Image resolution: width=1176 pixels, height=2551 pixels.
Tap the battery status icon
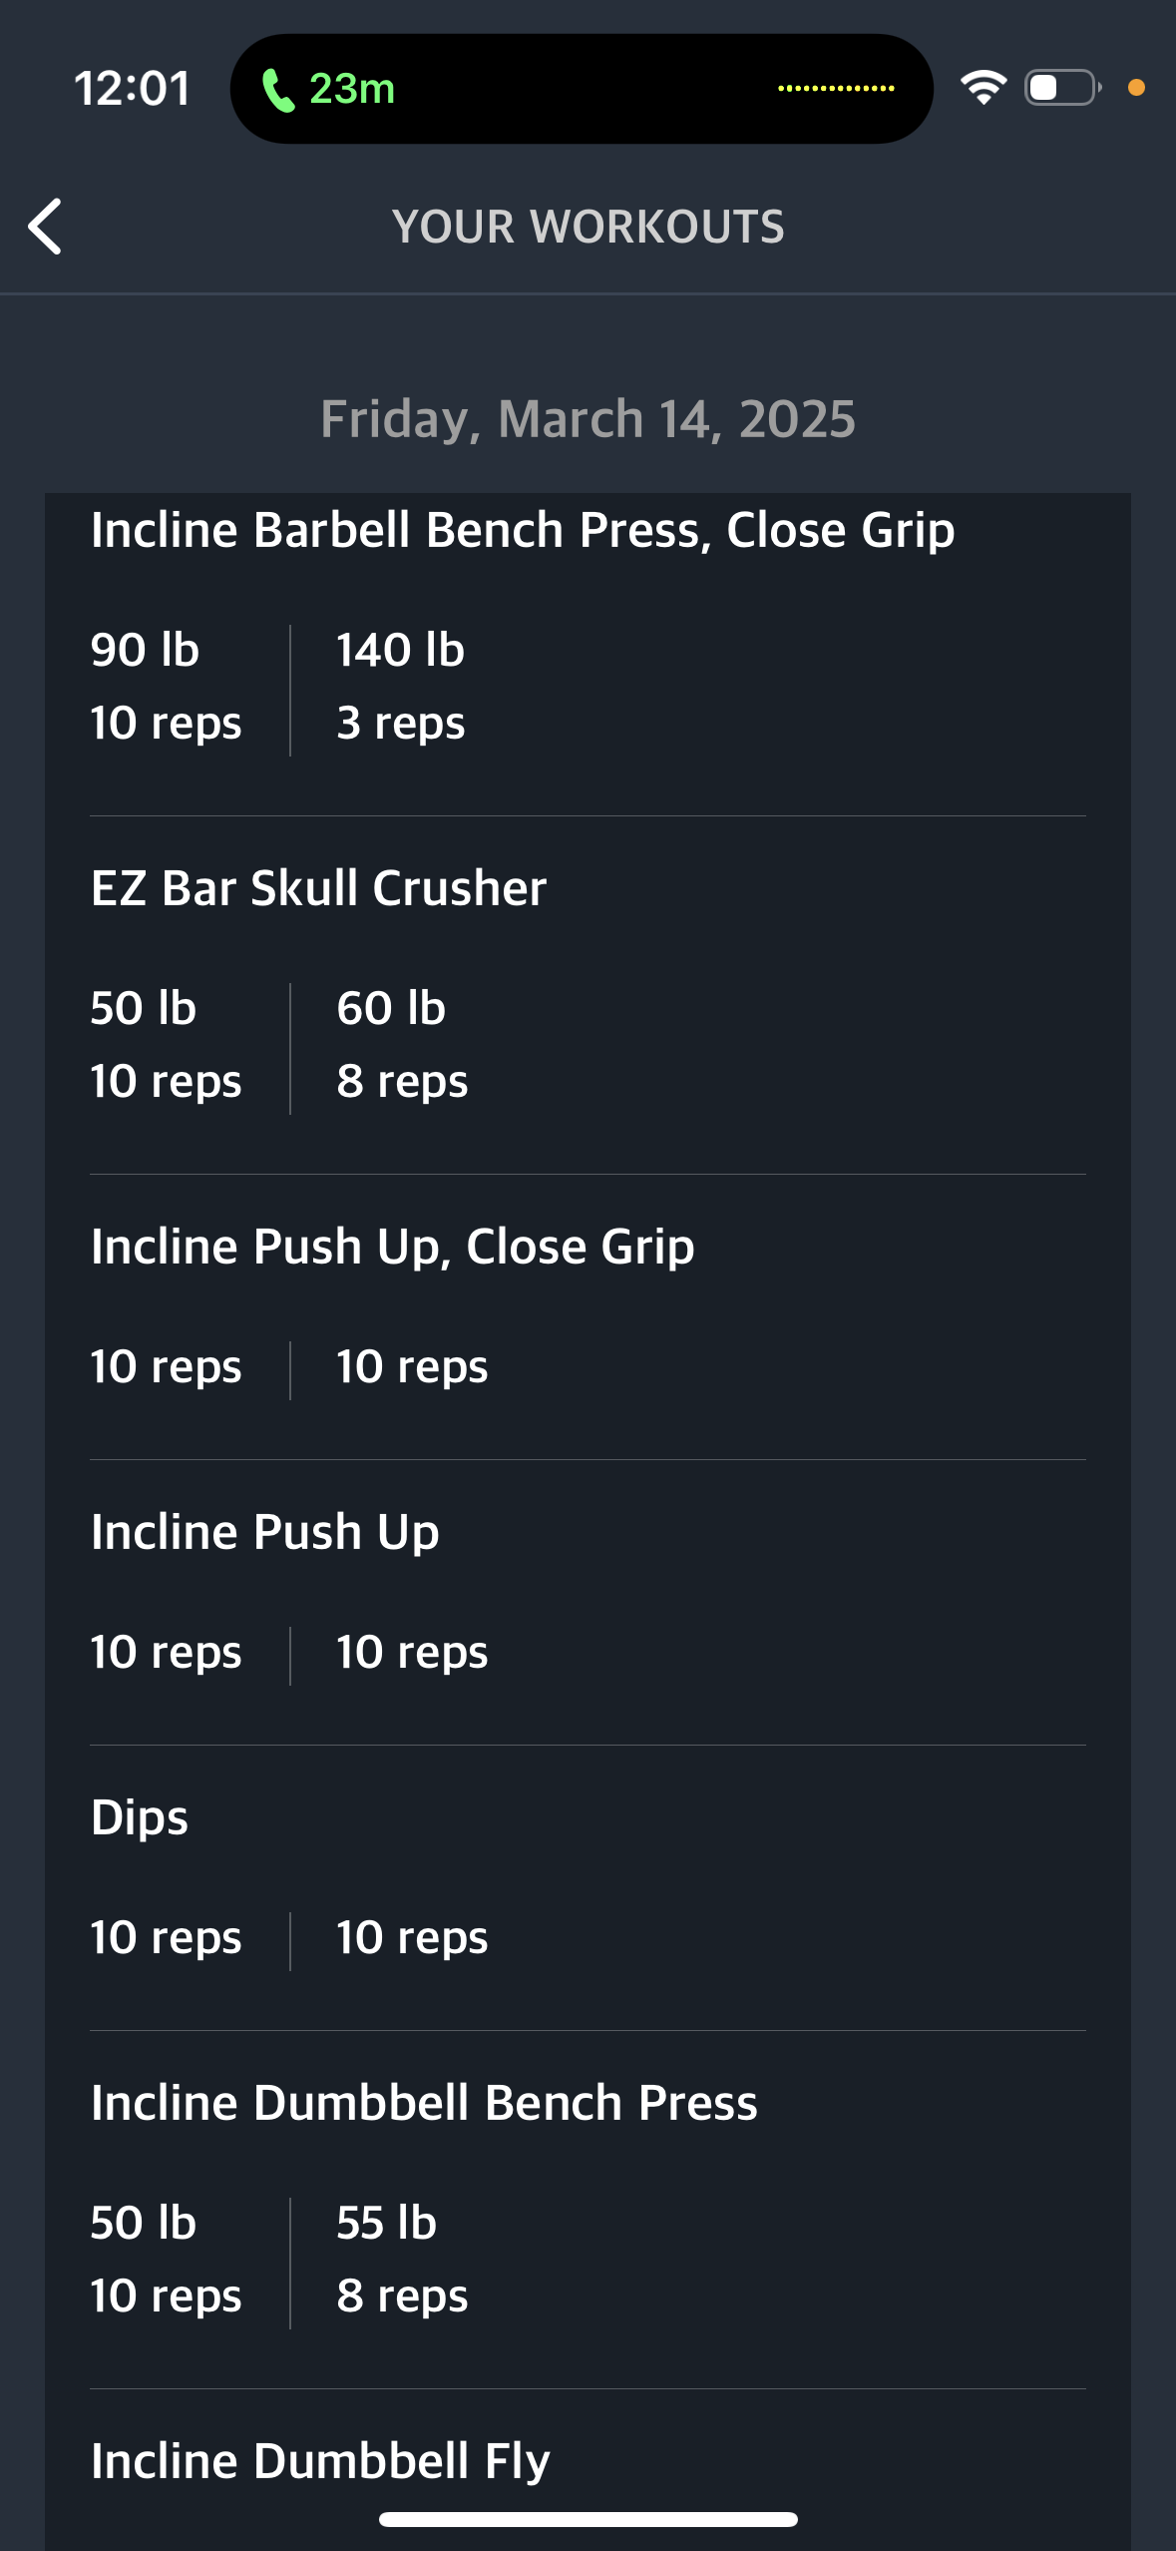point(1062,88)
